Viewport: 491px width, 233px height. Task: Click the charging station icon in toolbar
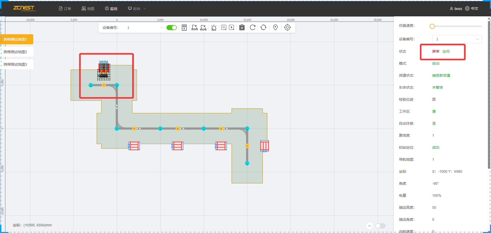point(184,28)
